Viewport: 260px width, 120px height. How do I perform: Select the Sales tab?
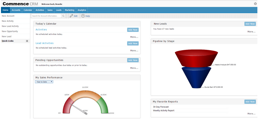point(50,10)
